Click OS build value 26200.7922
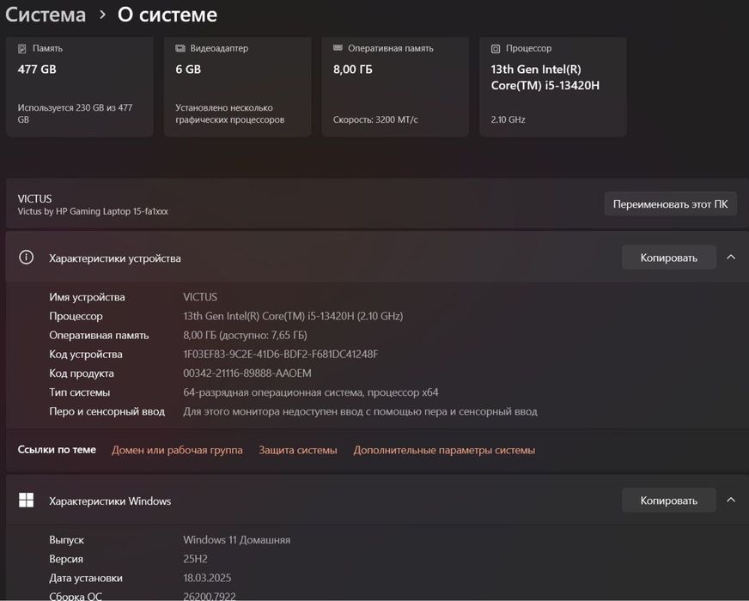Viewport: 749px width, 601px height. [210, 596]
